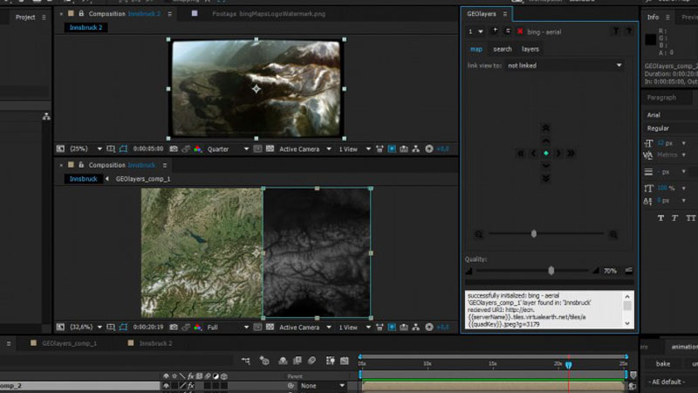Open Full resolution dropdown in lower viewer
Viewport: 698px width, 393px height.
[x=228, y=327]
